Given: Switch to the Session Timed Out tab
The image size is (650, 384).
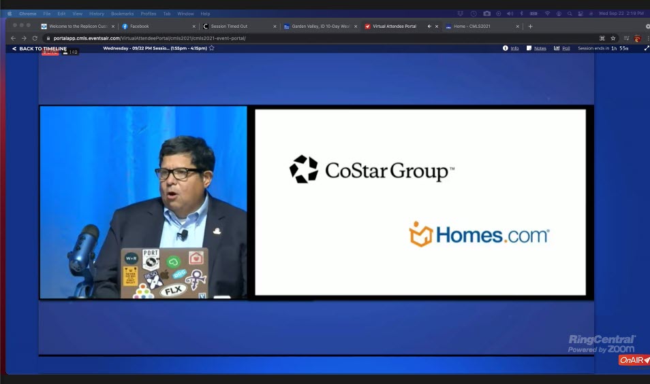Looking at the screenshot, I should point(238,26).
